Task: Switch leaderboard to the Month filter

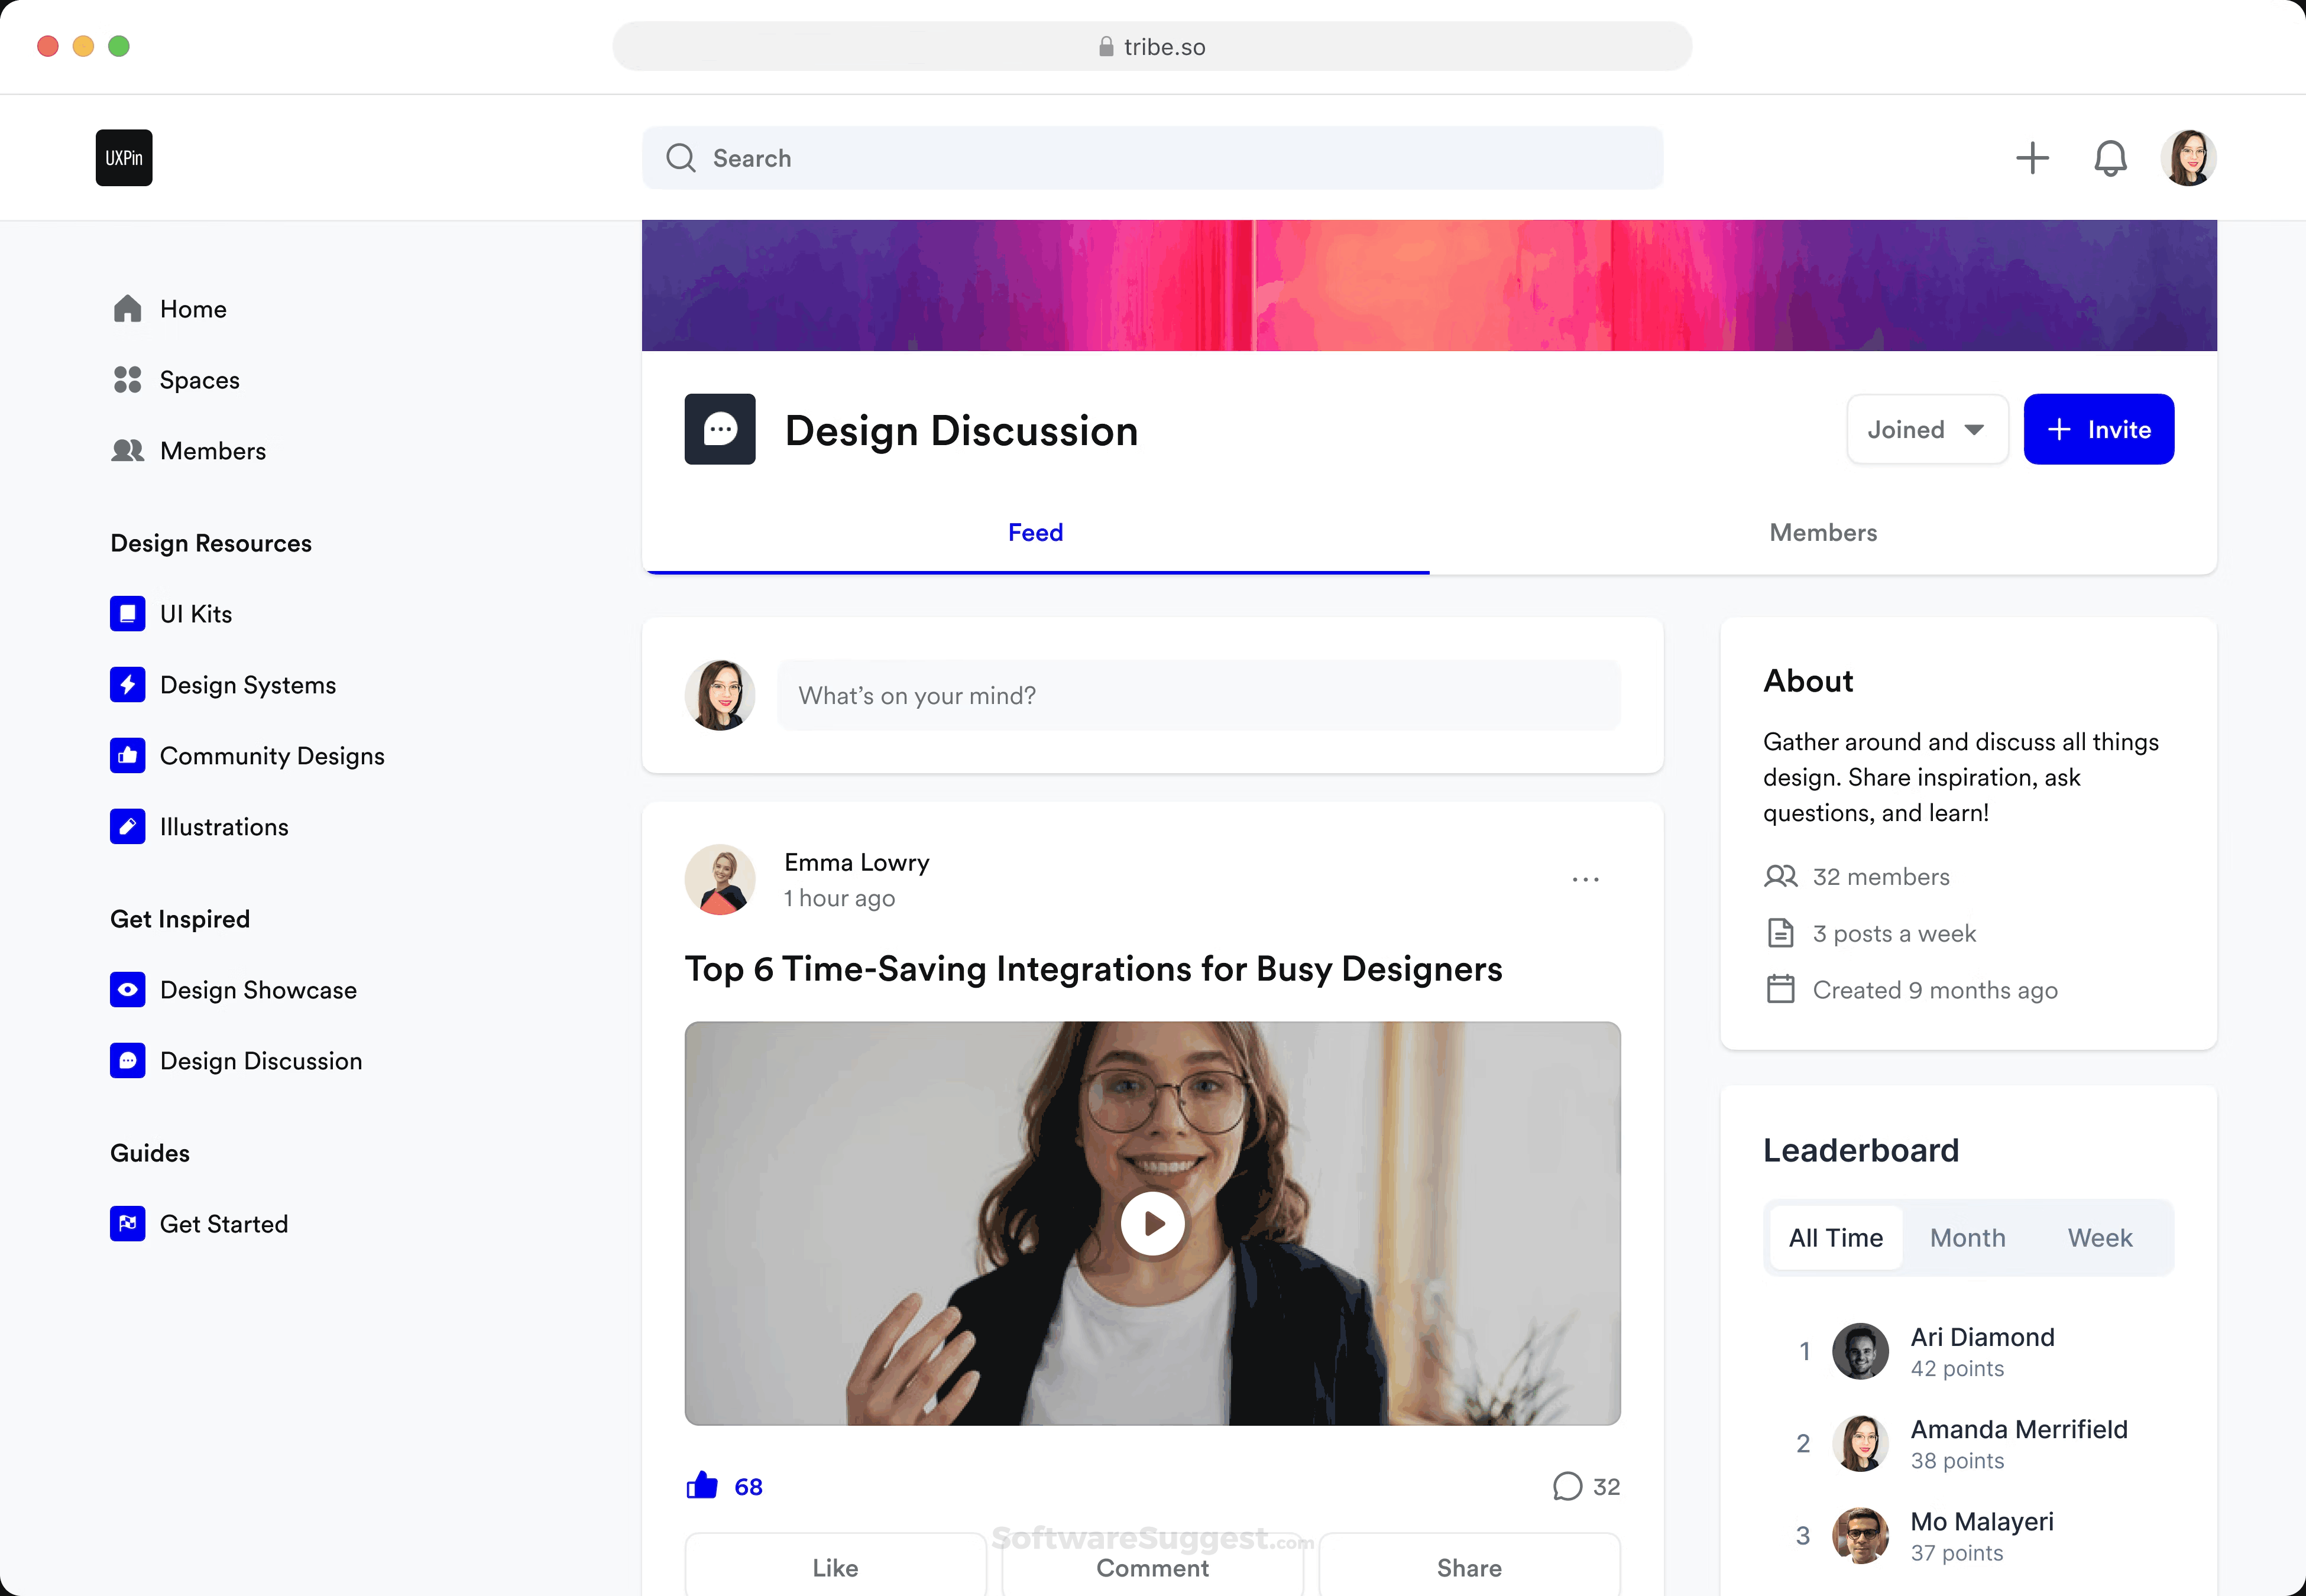Action: (1967, 1238)
